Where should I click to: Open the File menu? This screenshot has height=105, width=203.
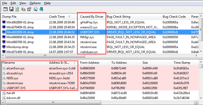5,3
